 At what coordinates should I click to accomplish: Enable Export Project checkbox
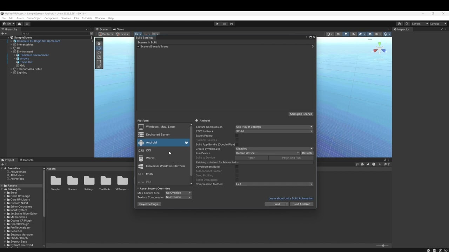click(237, 136)
